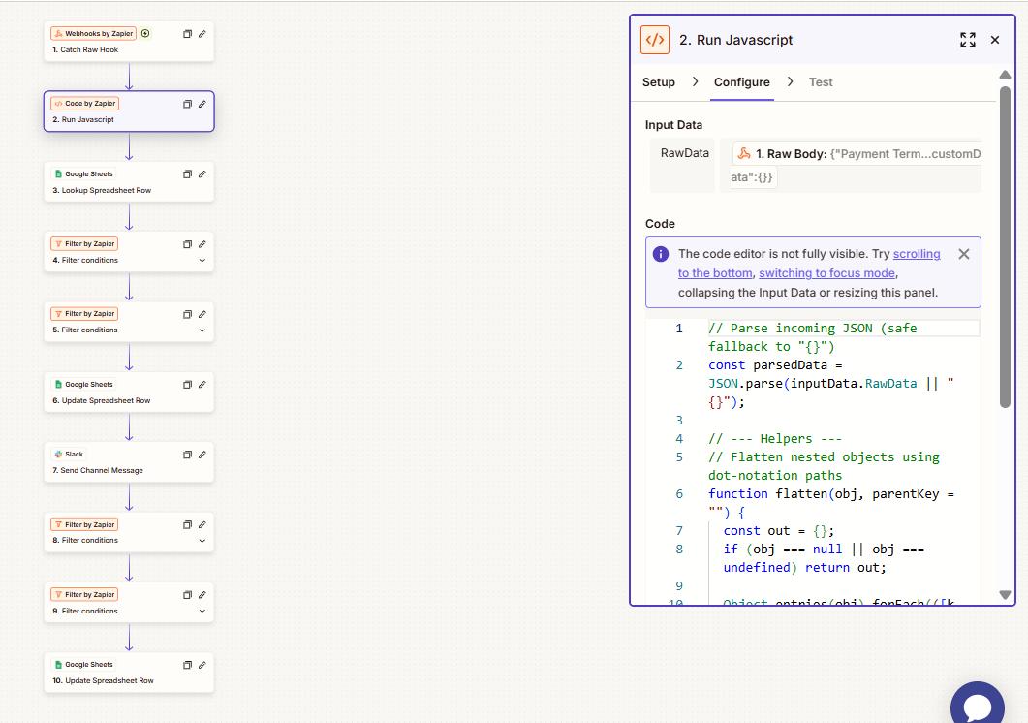1028x723 pixels.
Task: Expand step 9 Filter conditions chevron
Action: [x=202, y=612]
